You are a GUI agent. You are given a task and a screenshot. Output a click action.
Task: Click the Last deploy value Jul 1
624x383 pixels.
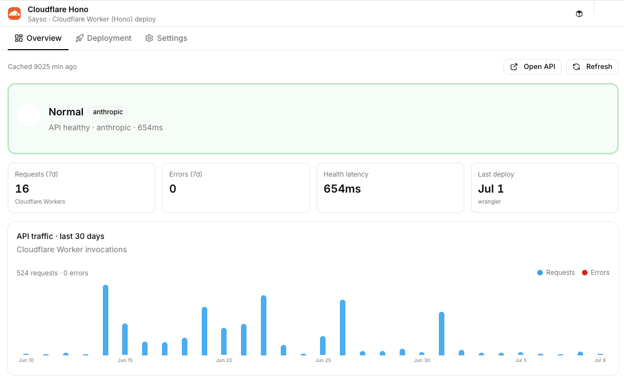pyautogui.click(x=491, y=189)
